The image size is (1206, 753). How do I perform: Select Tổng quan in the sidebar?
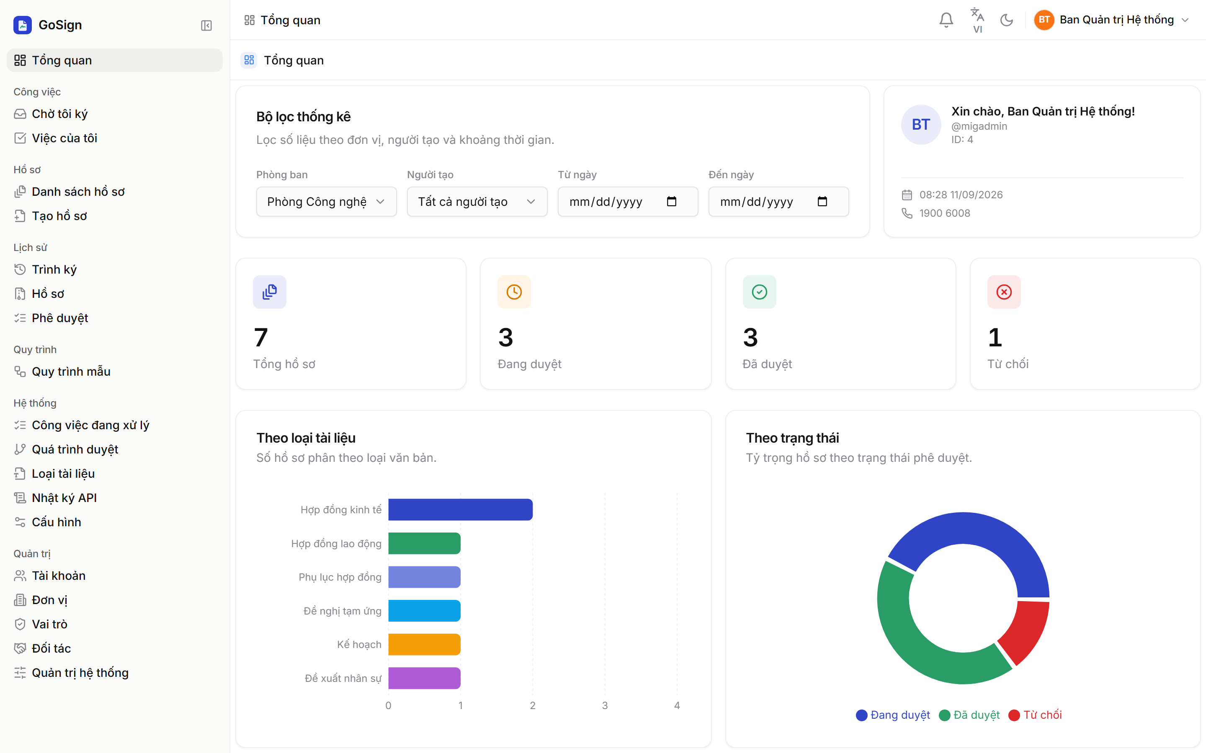tap(115, 60)
